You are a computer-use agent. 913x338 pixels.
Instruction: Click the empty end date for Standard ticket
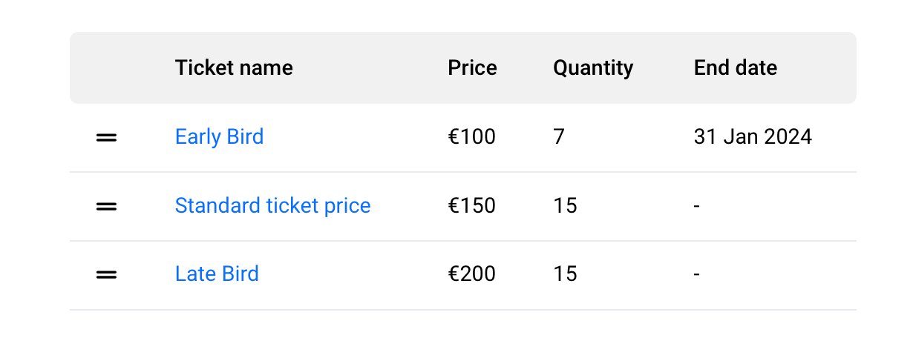pyautogui.click(x=697, y=205)
